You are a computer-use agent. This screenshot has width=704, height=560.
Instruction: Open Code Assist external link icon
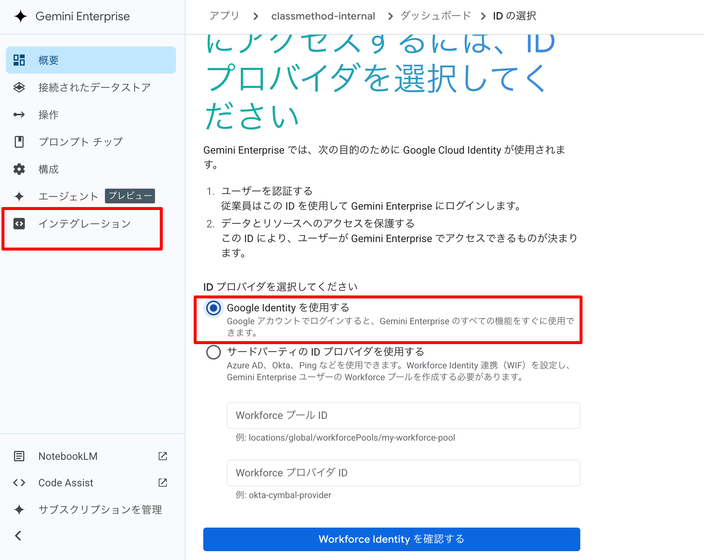[x=162, y=483]
